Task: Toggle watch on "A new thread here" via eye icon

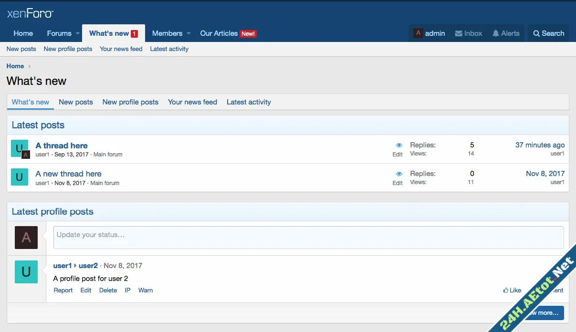Action: click(x=399, y=173)
